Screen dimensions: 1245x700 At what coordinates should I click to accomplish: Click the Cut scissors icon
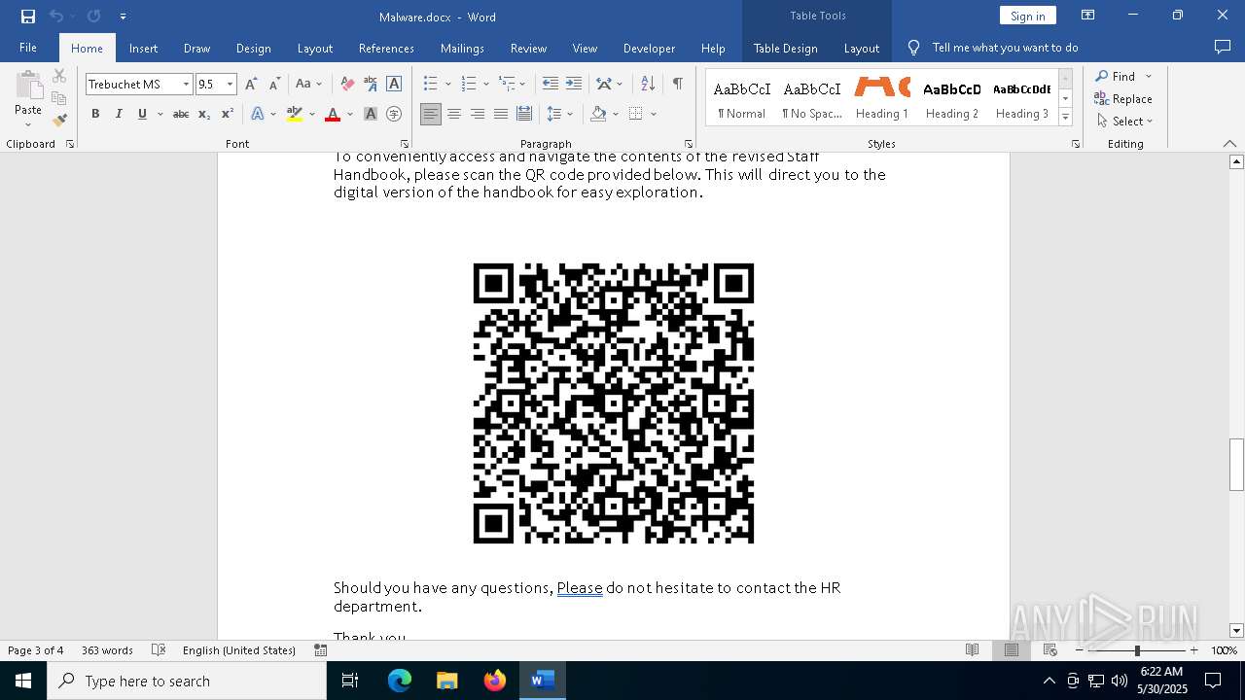59,76
